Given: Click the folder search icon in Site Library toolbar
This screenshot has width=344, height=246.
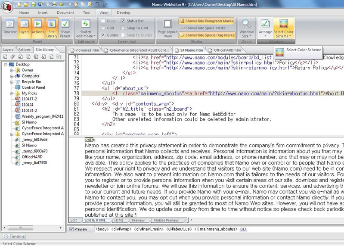Looking at the screenshot, I should 59,57.
